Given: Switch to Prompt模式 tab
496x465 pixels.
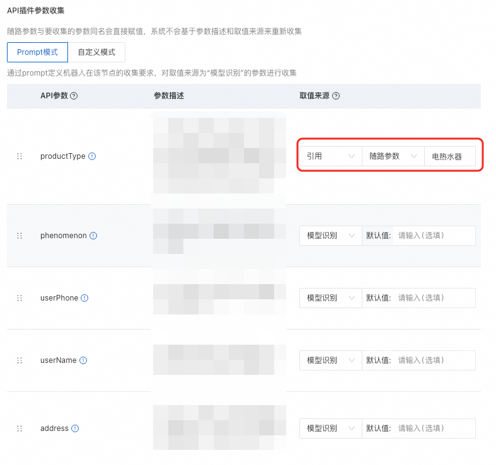Looking at the screenshot, I should (x=37, y=52).
